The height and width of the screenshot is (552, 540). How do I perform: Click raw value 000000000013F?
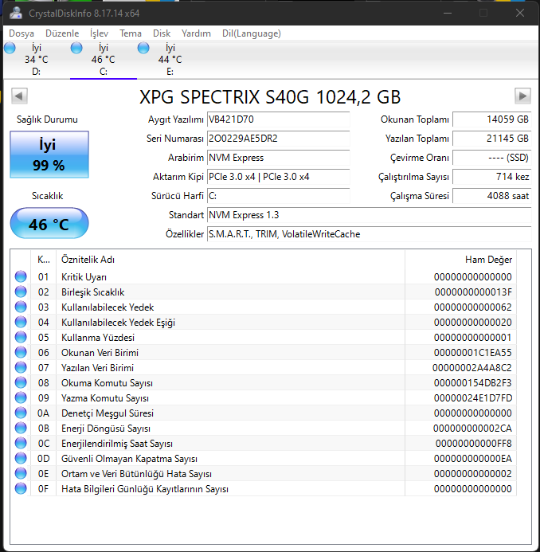(x=473, y=292)
